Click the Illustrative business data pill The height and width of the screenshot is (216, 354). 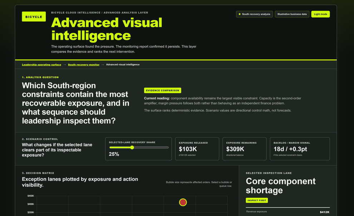click(292, 14)
